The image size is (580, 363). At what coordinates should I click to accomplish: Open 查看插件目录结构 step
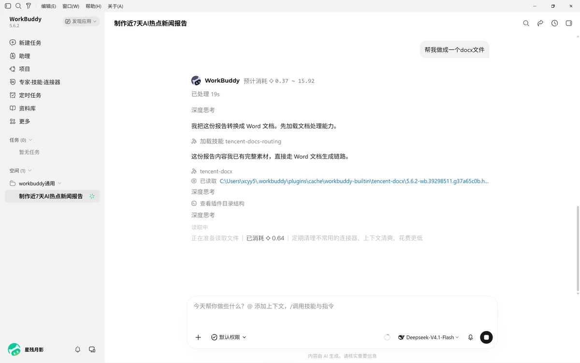click(x=218, y=203)
